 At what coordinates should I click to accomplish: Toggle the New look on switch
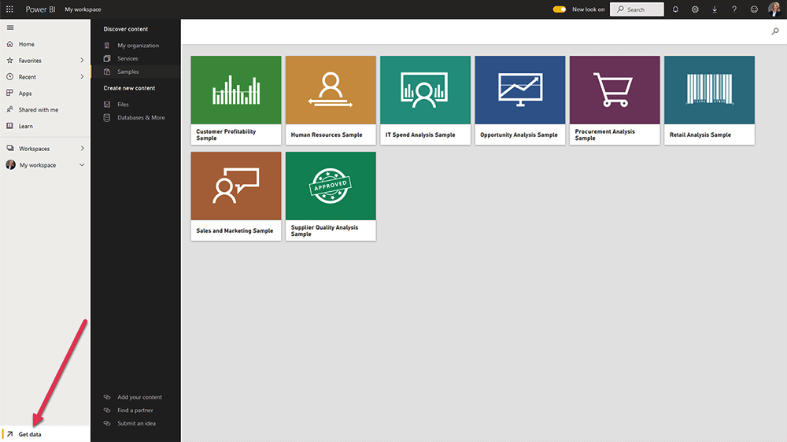click(560, 9)
